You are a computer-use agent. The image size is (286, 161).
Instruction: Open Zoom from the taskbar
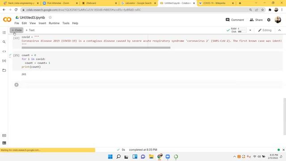click(x=168, y=157)
